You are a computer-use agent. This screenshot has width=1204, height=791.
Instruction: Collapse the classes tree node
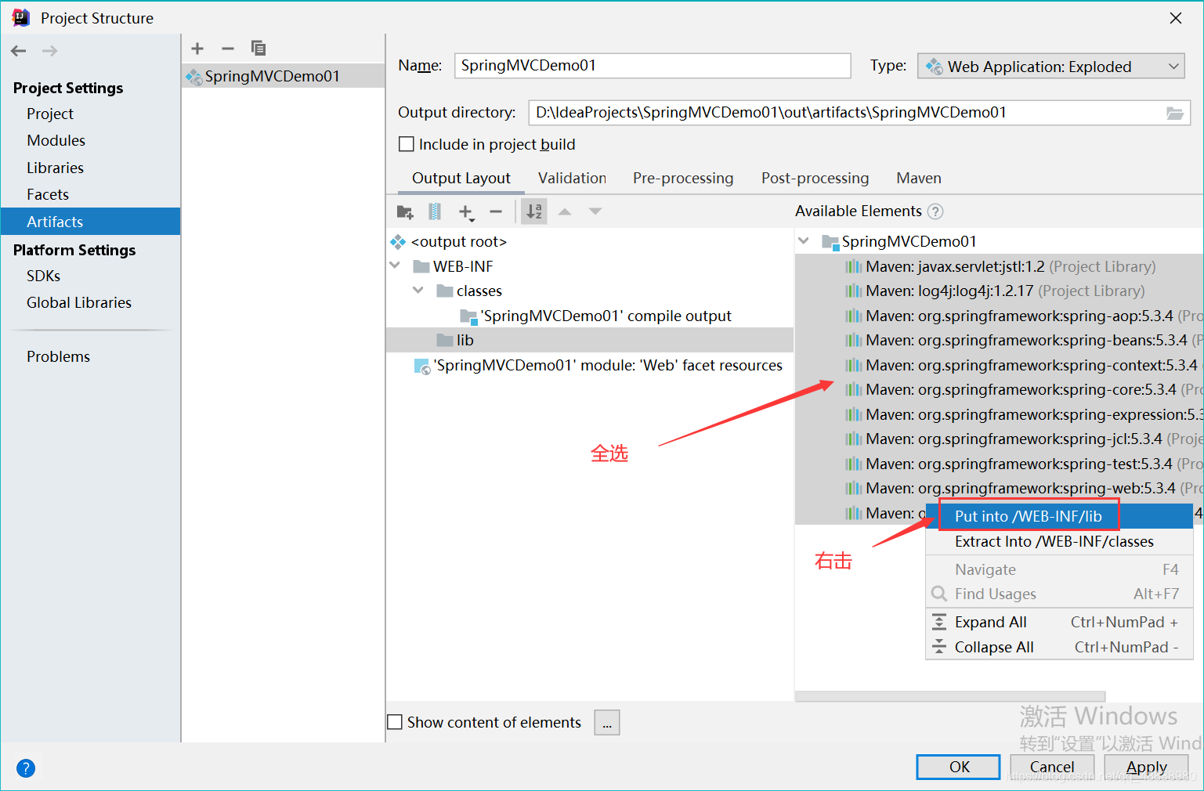pos(418,291)
